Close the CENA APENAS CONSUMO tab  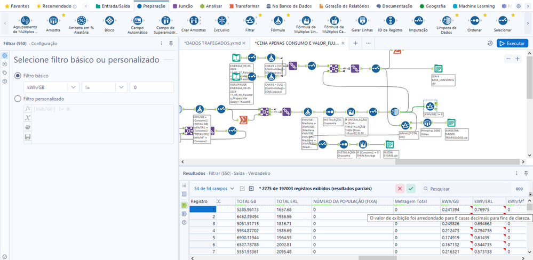343,43
